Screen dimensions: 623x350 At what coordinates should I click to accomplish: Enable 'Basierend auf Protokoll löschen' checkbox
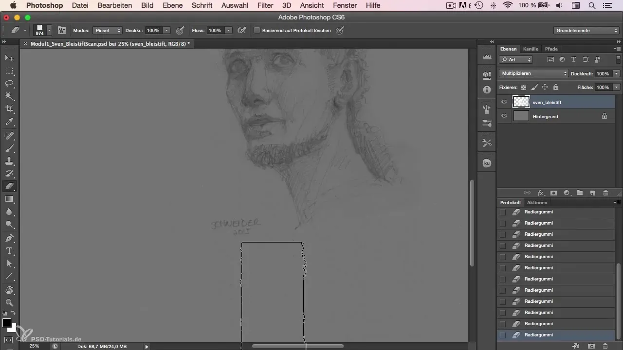pos(257,30)
